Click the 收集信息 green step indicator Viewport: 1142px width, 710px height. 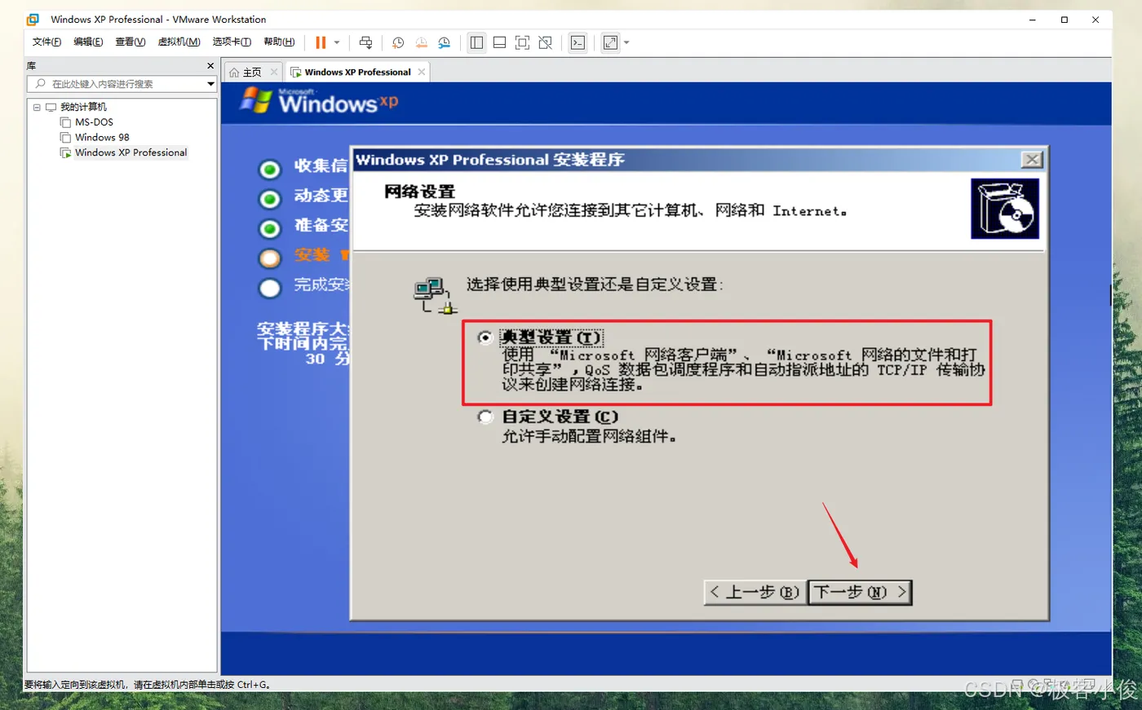pyautogui.click(x=270, y=170)
